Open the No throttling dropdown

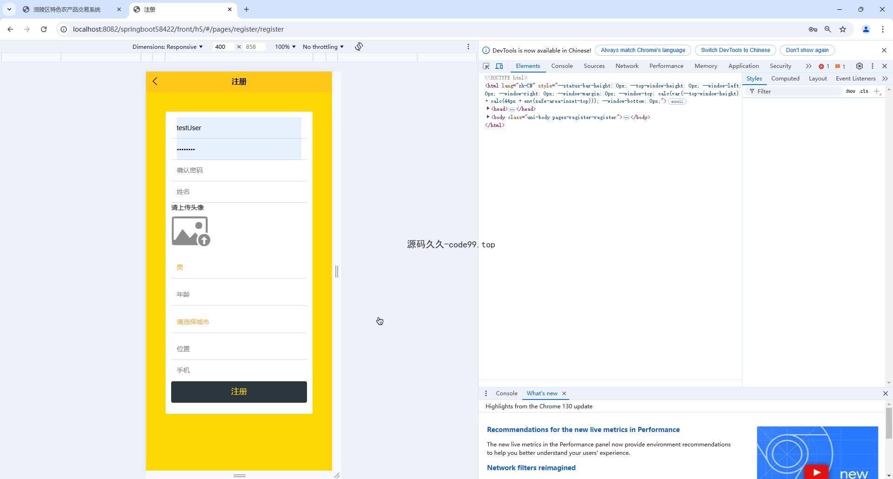pyautogui.click(x=323, y=47)
